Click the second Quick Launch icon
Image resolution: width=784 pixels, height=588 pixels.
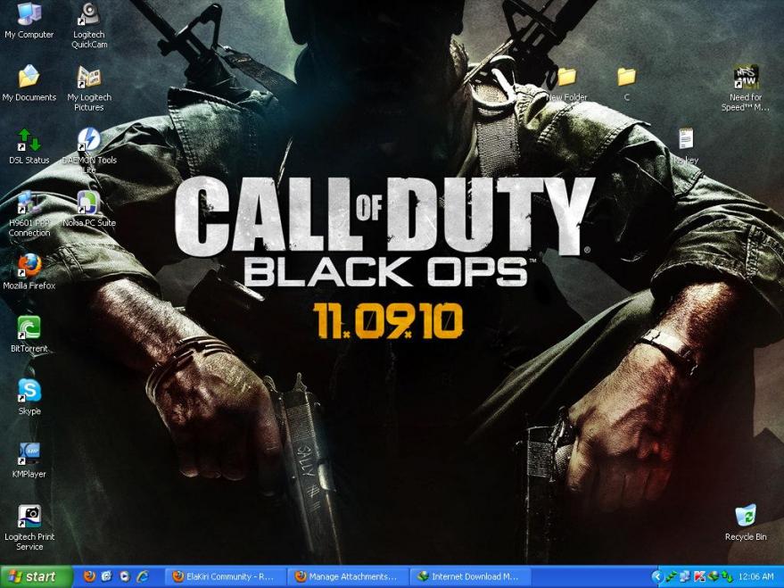(x=107, y=576)
